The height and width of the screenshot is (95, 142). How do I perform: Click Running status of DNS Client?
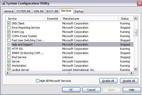[125, 23]
